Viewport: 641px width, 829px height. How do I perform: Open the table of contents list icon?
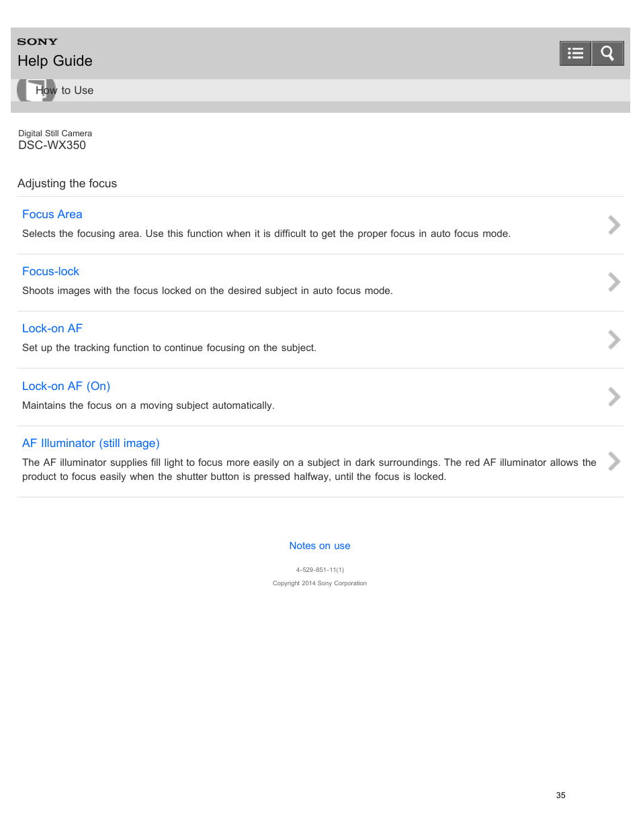[x=575, y=53]
